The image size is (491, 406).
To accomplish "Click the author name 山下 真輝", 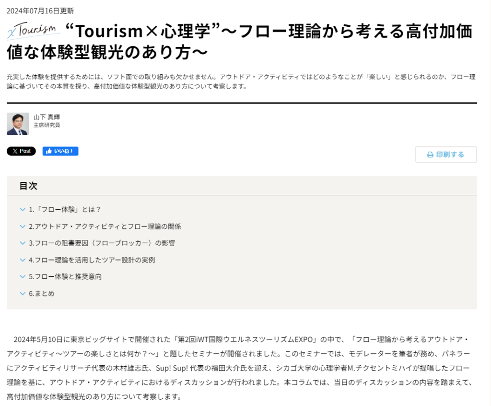I will (47, 117).
